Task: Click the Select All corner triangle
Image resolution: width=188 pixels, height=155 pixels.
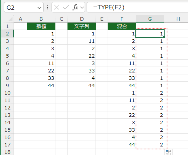Action: [x=11, y=19]
